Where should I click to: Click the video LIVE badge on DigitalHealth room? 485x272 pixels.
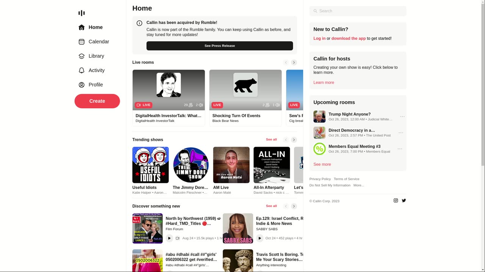(x=144, y=105)
